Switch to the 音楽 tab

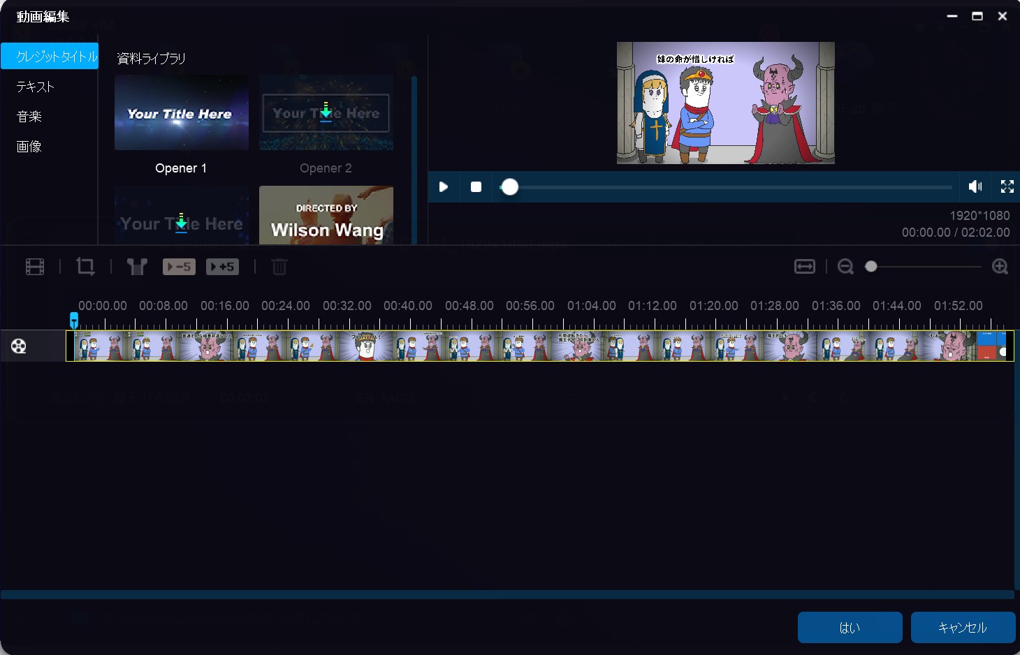(29, 117)
